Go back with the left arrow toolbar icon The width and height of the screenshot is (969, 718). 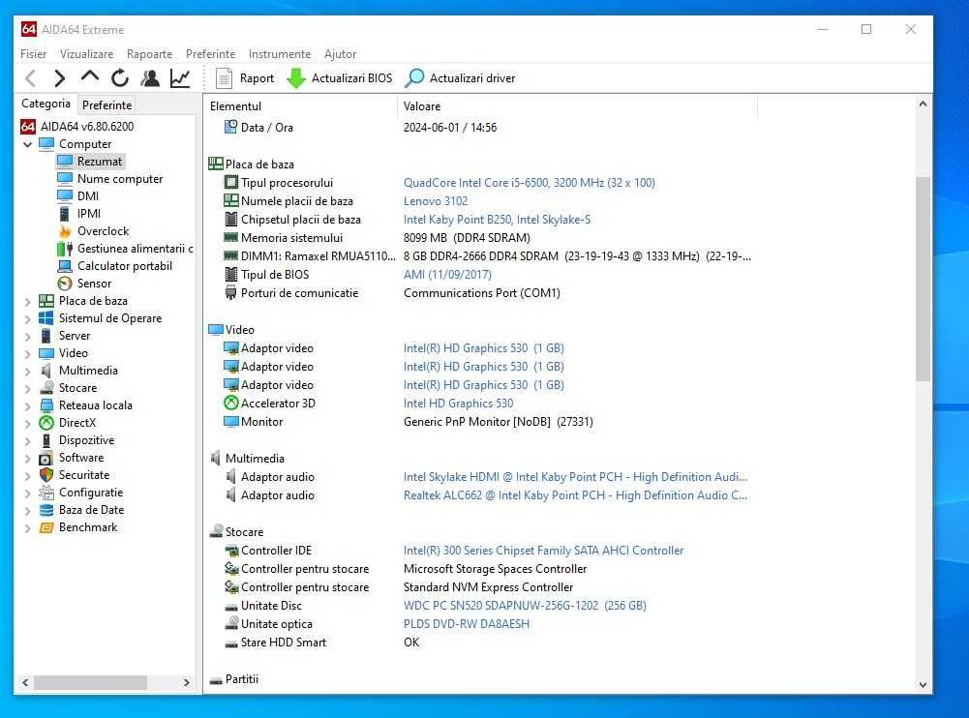coord(30,77)
